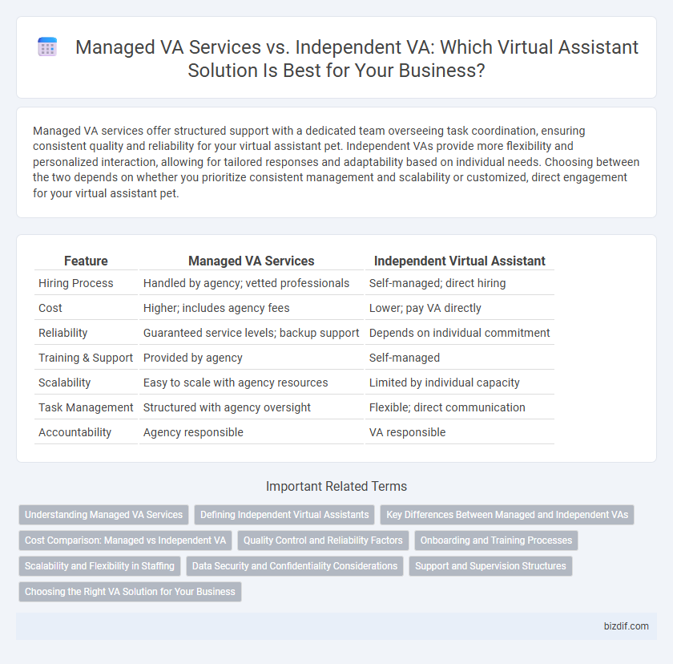Click the Feature column header

86,261
